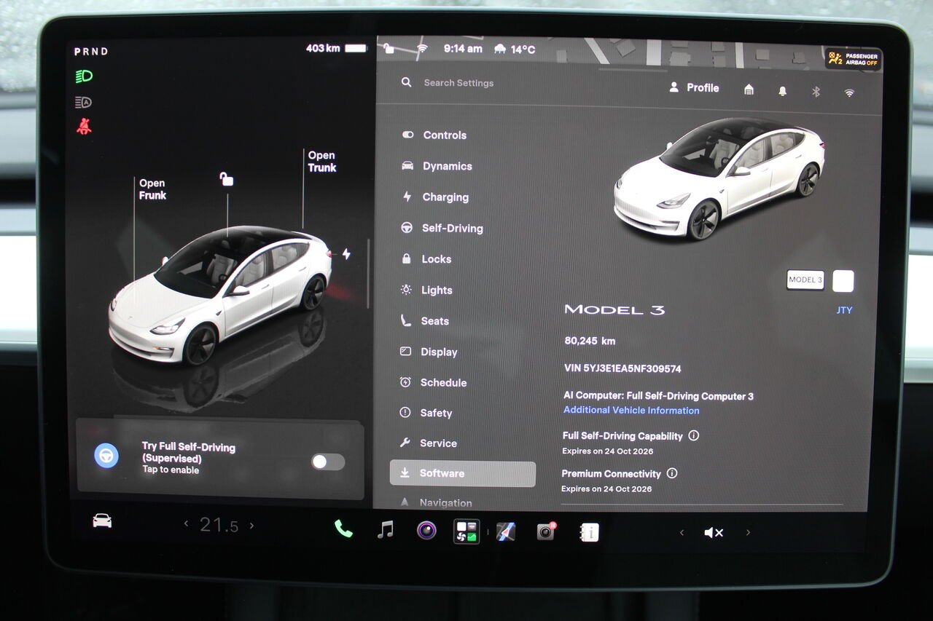The width and height of the screenshot is (933, 621).
Task: Tap the unlock padlock above the car
Action: [x=227, y=178]
